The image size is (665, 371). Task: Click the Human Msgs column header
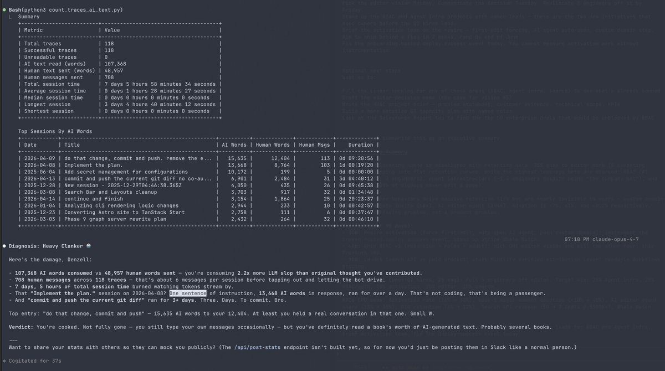[315, 145]
